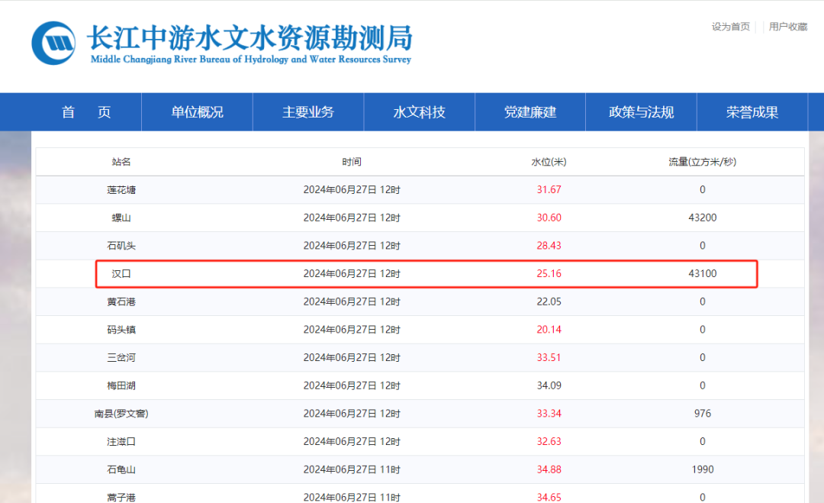Open the 单位概况 menu item
824x503 pixels.
pyautogui.click(x=197, y=112)
